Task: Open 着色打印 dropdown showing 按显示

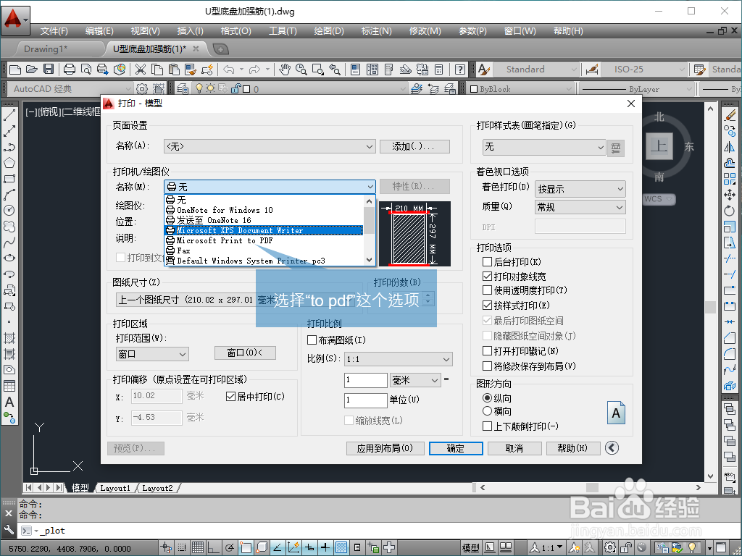Action: coord(580,189)
